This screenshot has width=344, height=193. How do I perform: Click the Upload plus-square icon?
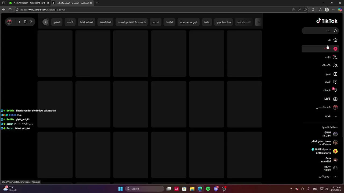[x=335, y=74]
